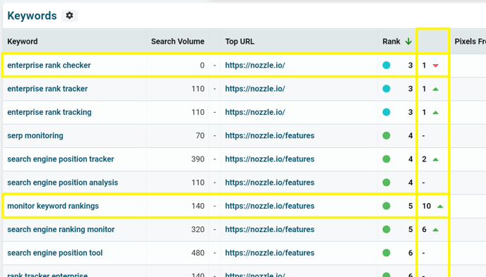Click green rank dot for search engine position tracker
The height and width of the screenshot is (277, 486).
tap(386, 159)
